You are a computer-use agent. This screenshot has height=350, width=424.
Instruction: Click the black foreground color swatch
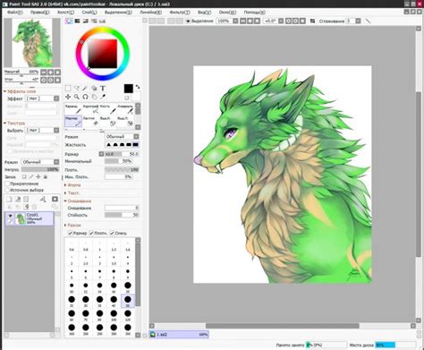pos(129,89)
